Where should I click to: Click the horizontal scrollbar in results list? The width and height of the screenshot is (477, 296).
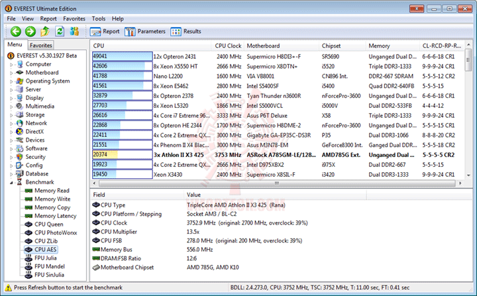(277, 183)
